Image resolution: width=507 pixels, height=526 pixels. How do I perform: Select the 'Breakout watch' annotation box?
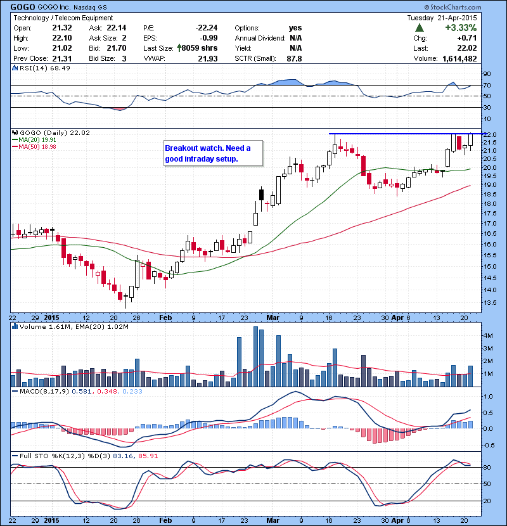point(214,153)
